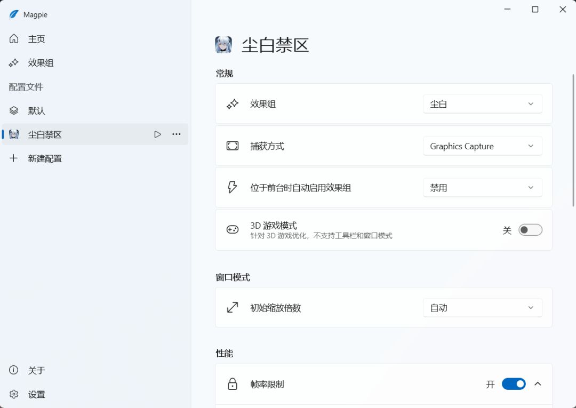Click the capture frame icon beside 捕获方式
The width and height of the screenshot is (576, 408).
[232, 146]
